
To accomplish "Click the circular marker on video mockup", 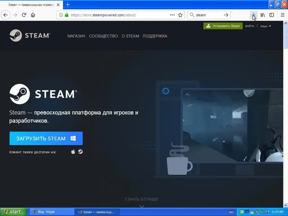I will click(x=166, y=91).
